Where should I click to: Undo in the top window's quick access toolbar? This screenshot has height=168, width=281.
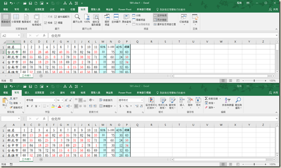coord(11,3)
